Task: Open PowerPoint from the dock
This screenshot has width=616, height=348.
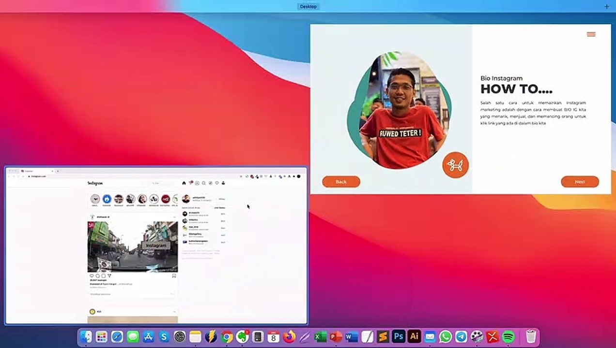Action: (x=336, y=337)
